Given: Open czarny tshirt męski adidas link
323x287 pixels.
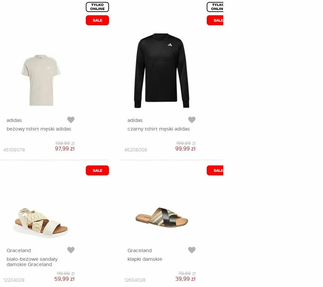Looking at the screenshot, I should coord(158,129).
